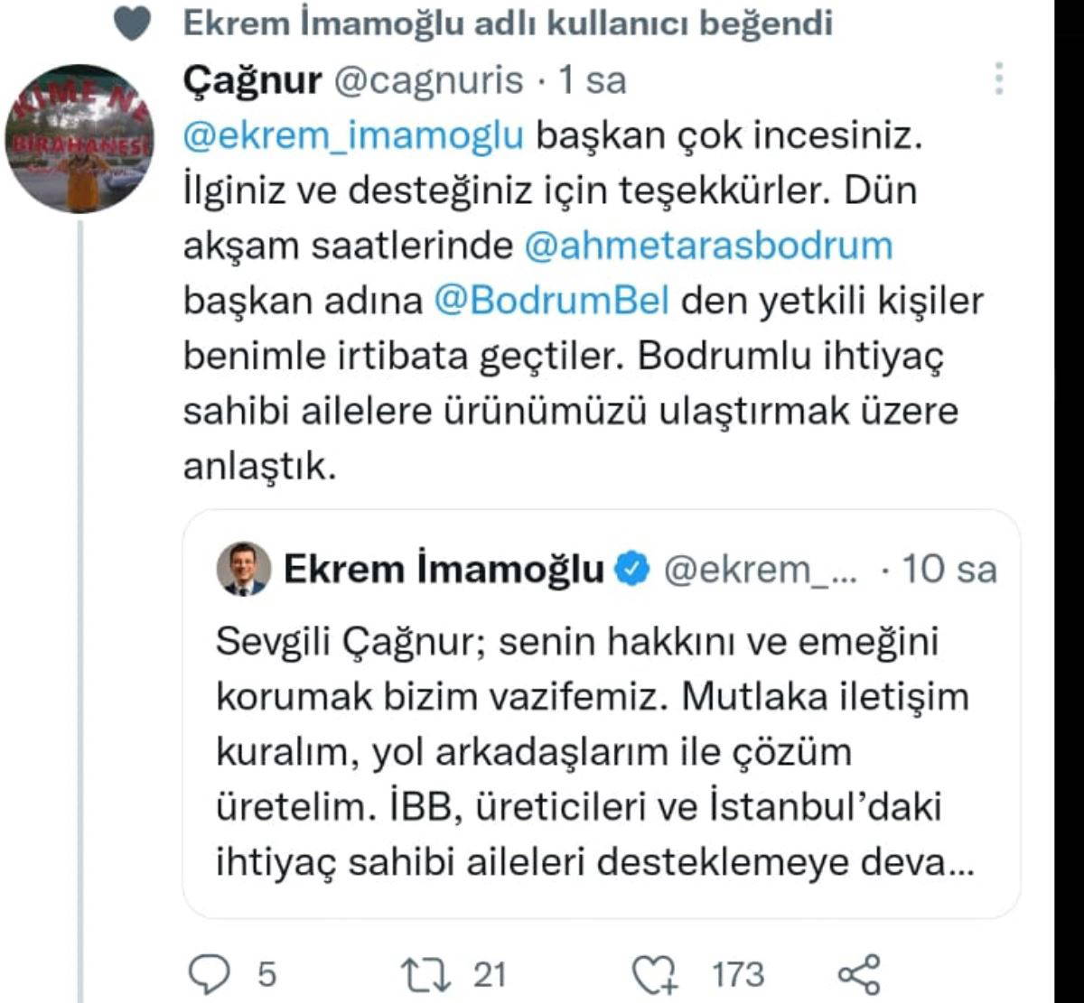Click the like count 173

738,974
